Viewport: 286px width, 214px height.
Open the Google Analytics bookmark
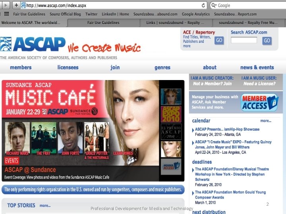point(196,14)
